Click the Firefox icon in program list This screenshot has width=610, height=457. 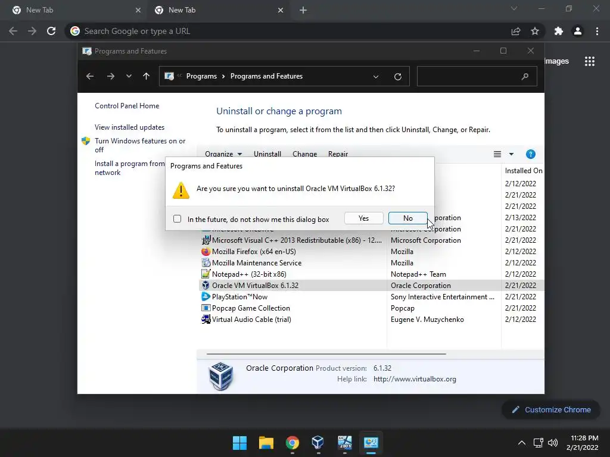click(x=206, y=252)
